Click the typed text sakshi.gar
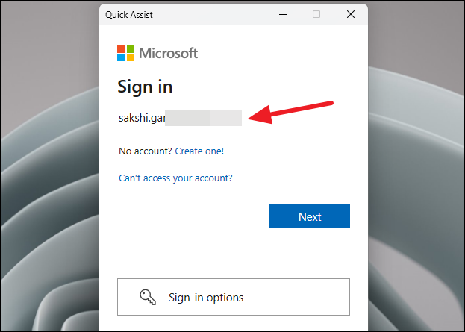This screenshot has height=332, width=465. coord(142,118)
